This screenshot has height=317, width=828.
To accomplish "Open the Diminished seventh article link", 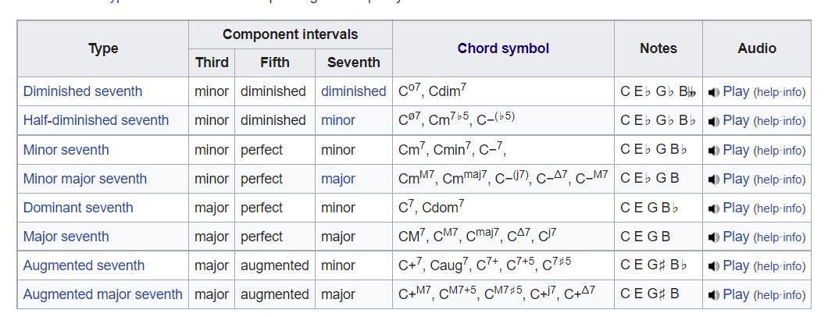I will click(83, 91).
